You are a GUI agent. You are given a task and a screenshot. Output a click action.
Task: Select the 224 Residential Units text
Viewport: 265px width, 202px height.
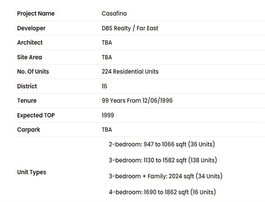coord(130,72)
